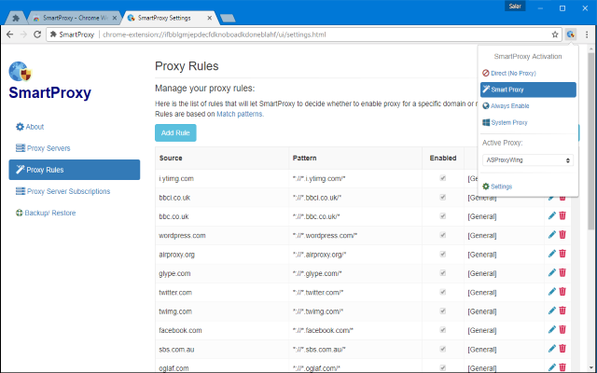Delete the bbc.co.uk rule
Image resolution: width=597 pixels, height=373 pixels.
(562, 215)
